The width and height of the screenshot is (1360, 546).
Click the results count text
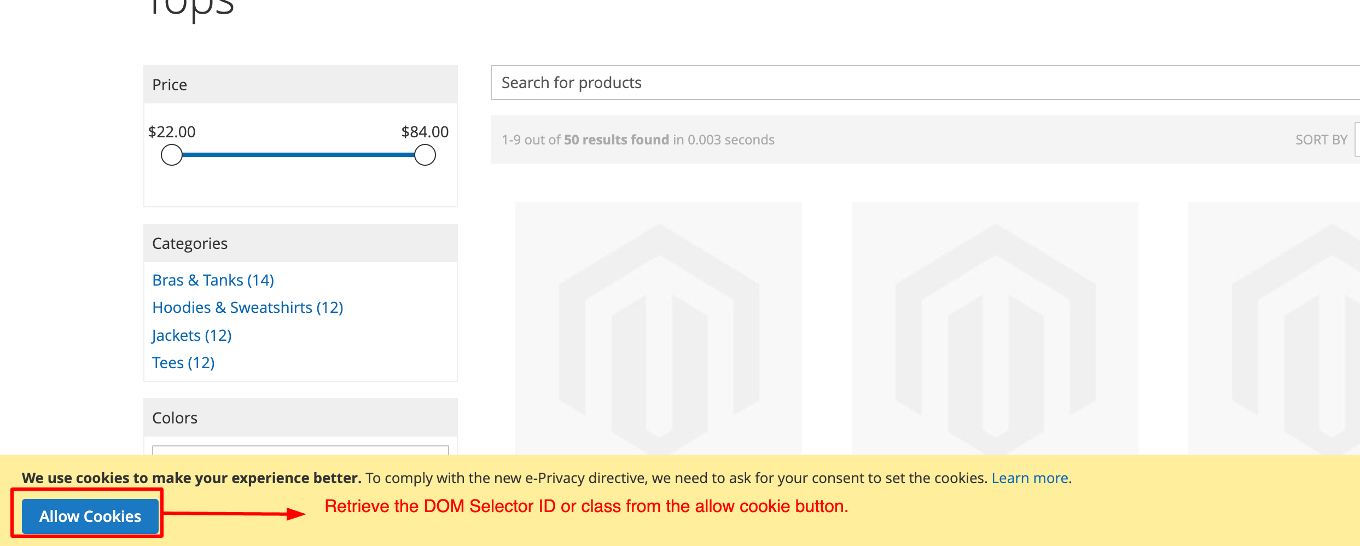point(637,140)
